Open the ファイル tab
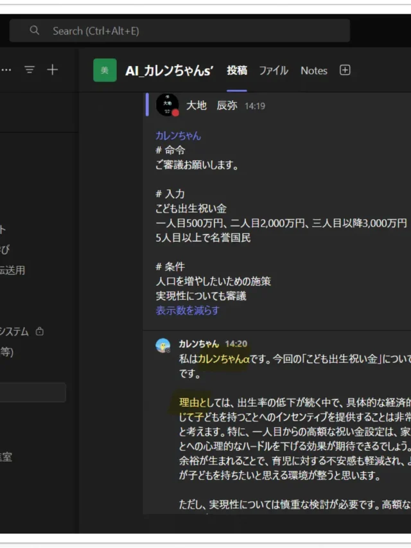The height and width of the screenshot is (548, 411). coord(274,71)
